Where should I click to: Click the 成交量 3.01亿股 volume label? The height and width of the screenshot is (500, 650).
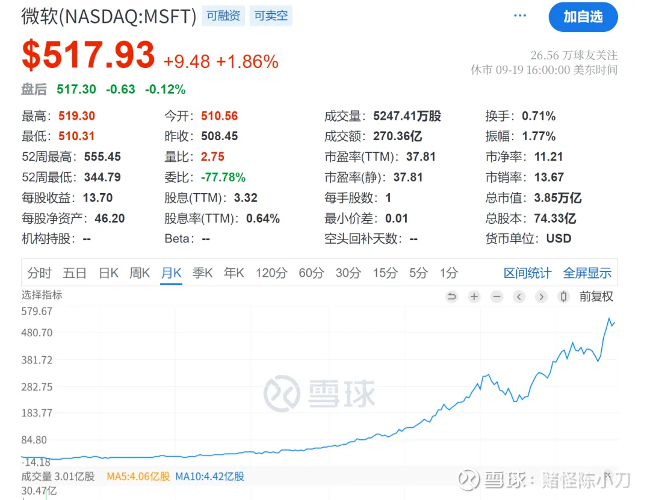tap(58, 477)
